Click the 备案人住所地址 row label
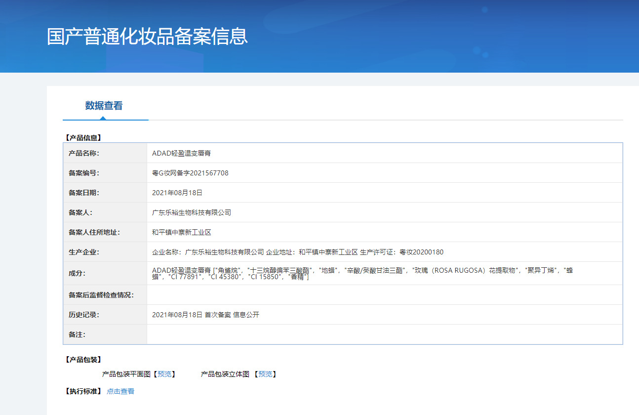This screenshot has height=415, width=639. click(x=94, y=232)
